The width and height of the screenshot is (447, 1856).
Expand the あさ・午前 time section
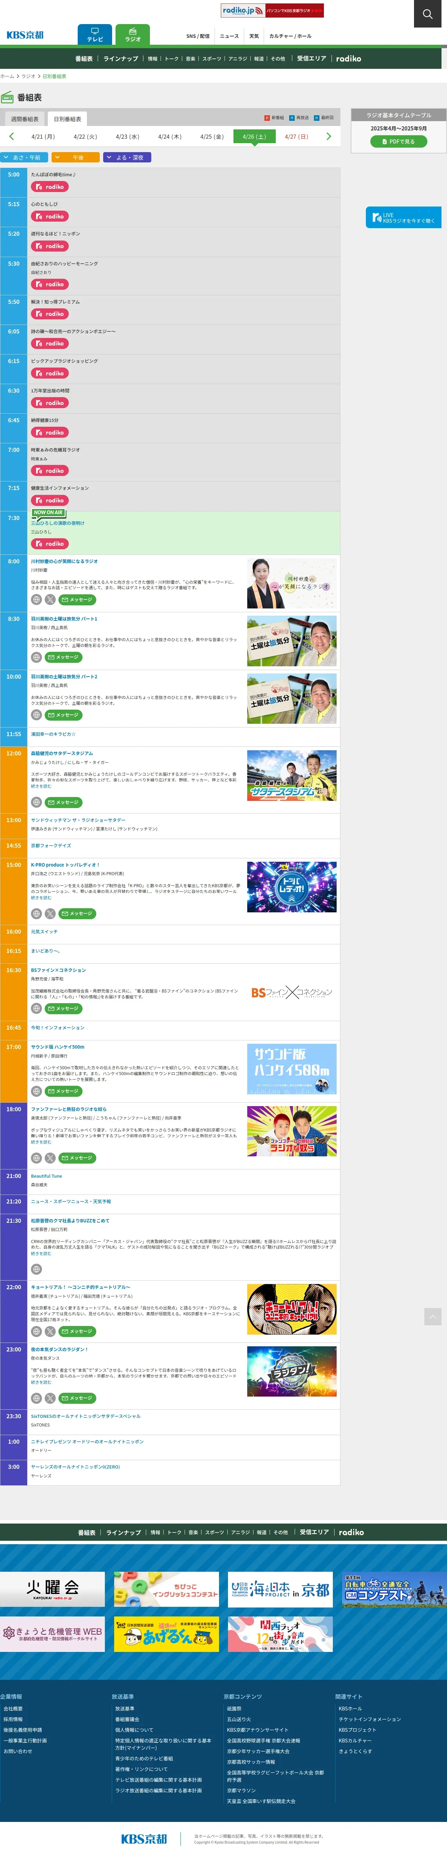click(24, 157)
